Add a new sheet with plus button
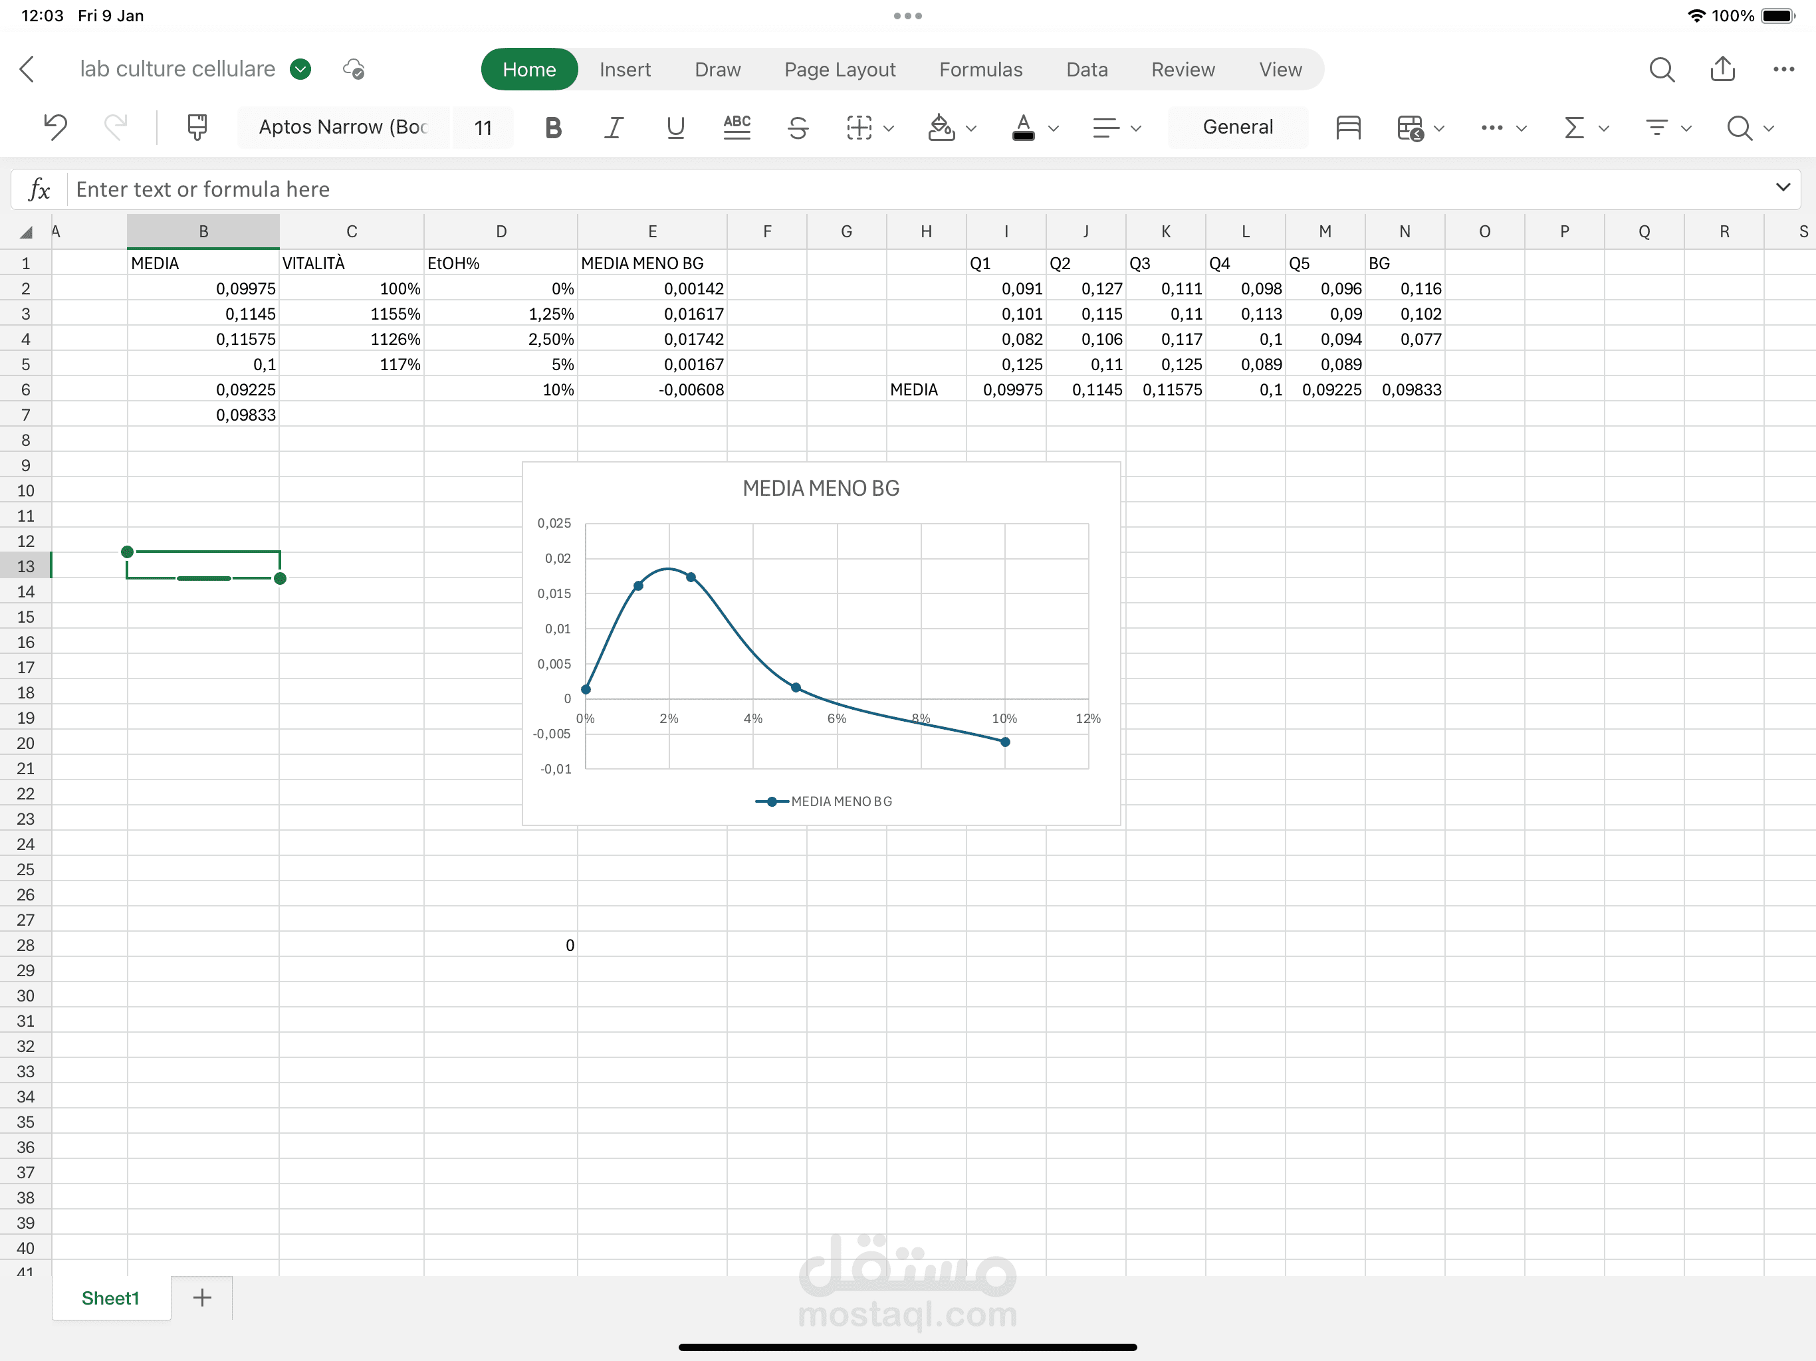The height and width of the screenshot is (1361, 1816). (202, 1297)
